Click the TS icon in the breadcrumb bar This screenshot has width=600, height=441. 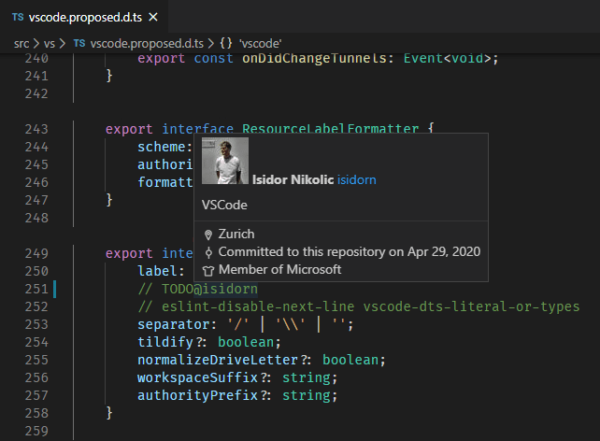79,43
